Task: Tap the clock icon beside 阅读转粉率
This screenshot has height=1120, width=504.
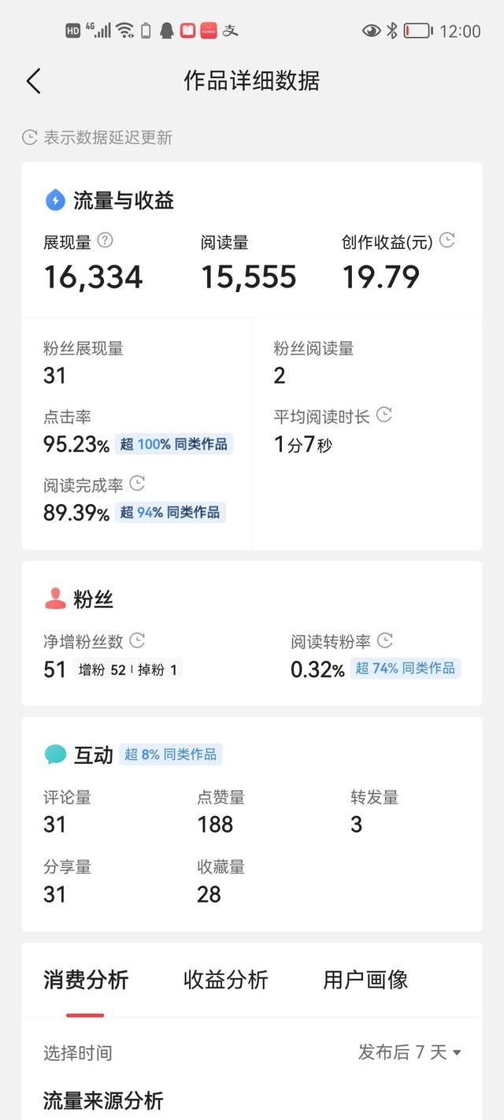Action: click(x=384, y=640)
